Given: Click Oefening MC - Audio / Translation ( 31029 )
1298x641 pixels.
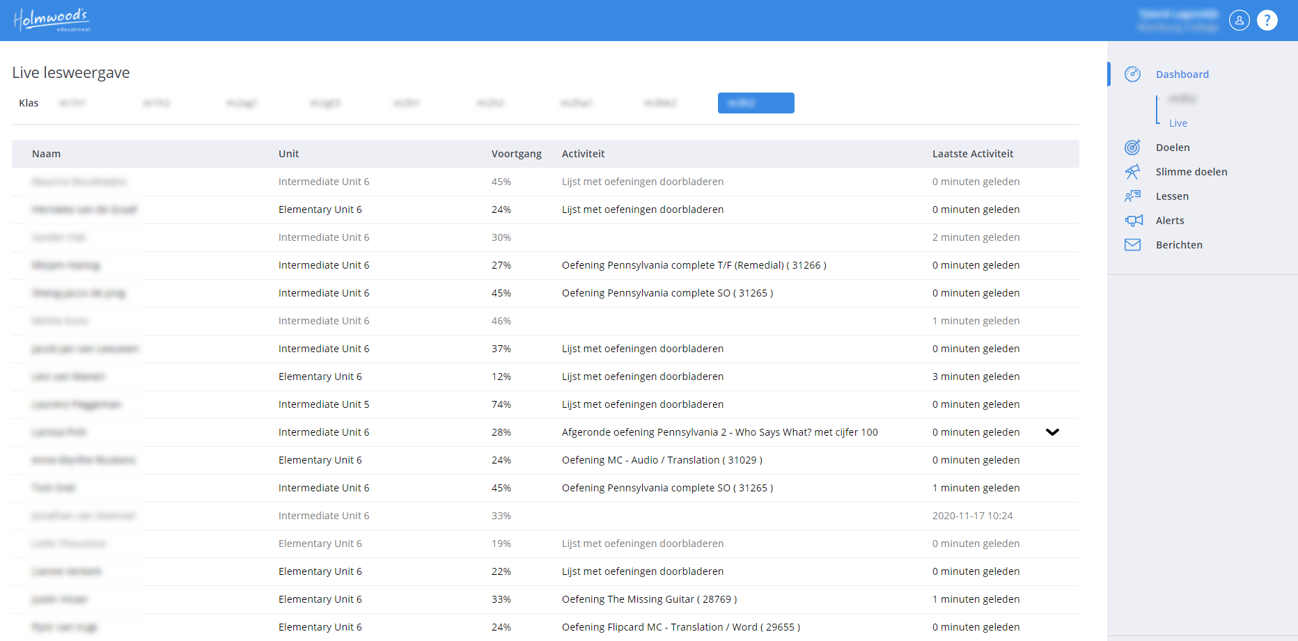Looking at the screenshot, I should 662,460.
